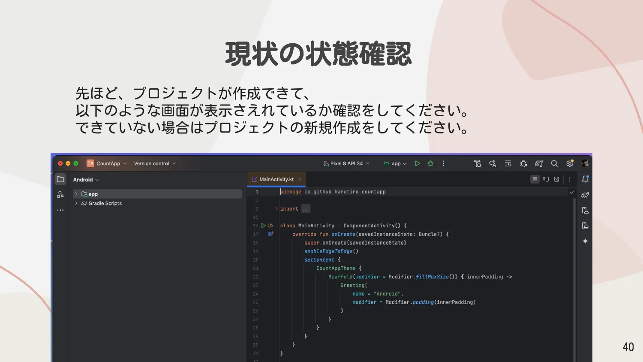Open the Pixel 8 API 34 device dropdown
This screenshot has height=362, width=643.
pos(346,163)
